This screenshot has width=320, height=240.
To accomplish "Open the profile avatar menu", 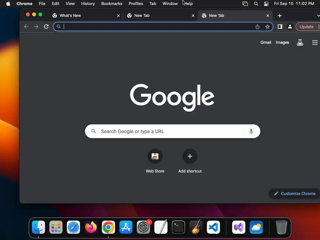I will pos(290,27).
